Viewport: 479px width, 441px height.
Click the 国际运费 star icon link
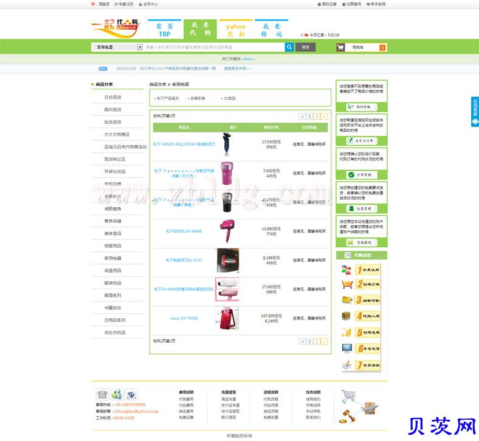[327, 4]
